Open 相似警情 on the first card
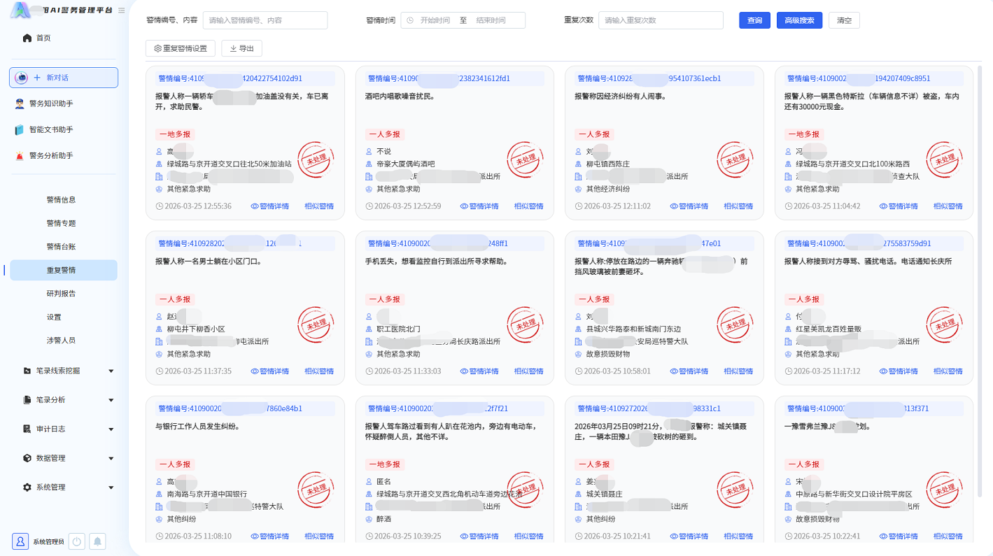993x556 pixels. (318, 206)
